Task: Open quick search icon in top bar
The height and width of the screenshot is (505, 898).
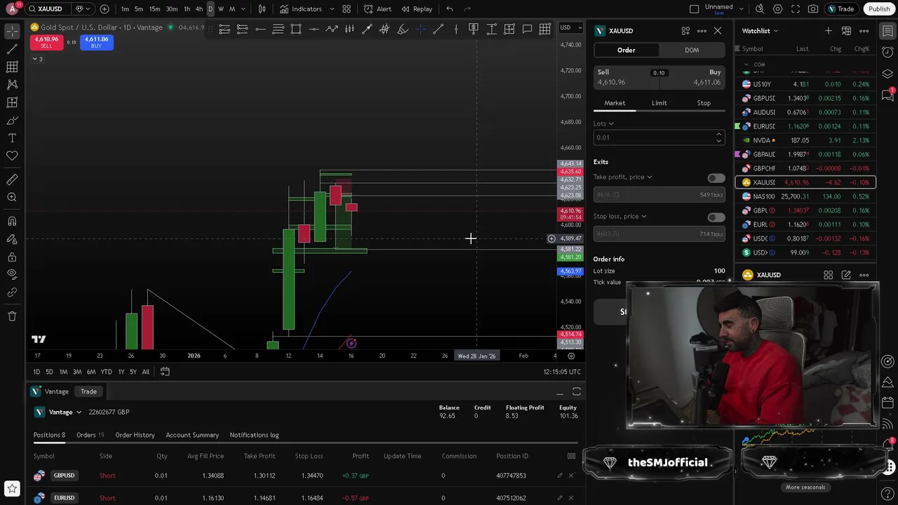Action: (x=760, y=9)
